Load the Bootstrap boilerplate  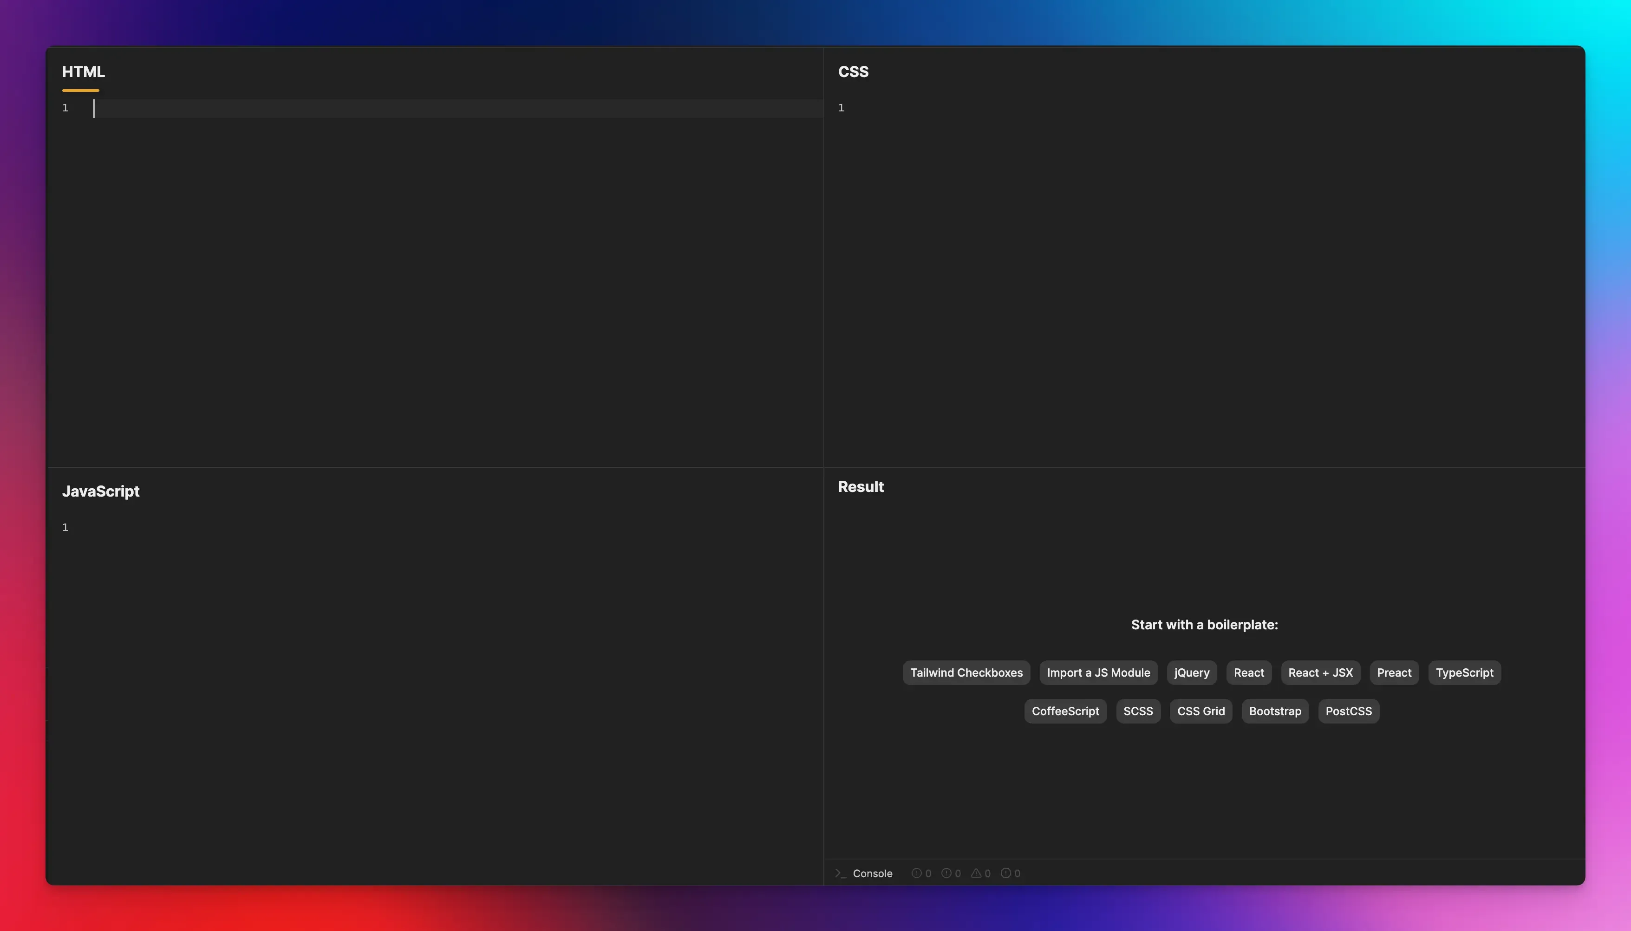pyautogui.click(x=1274, y=711)
